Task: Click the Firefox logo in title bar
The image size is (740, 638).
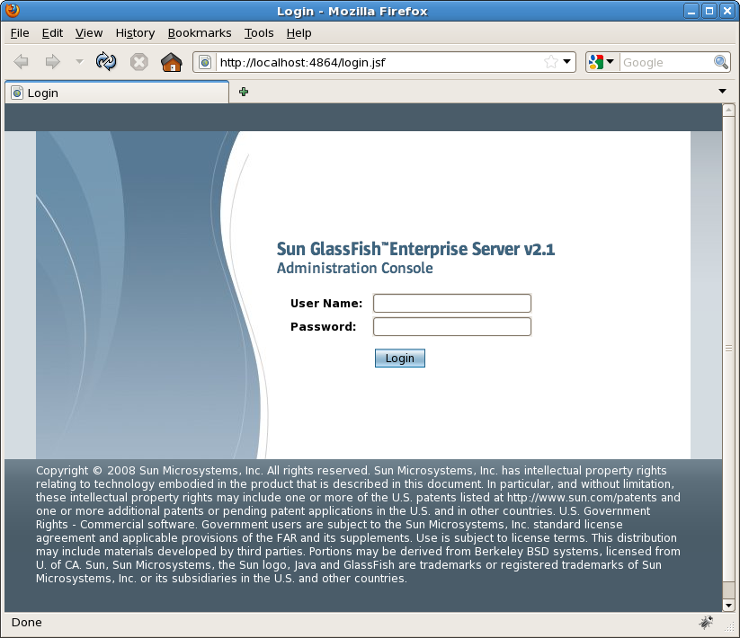Action: pyautogui.click(x=13, y=11)
